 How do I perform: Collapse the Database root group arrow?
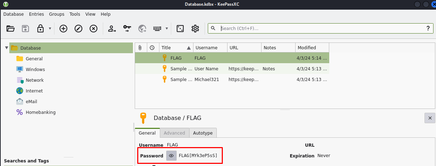click(6, 48)
